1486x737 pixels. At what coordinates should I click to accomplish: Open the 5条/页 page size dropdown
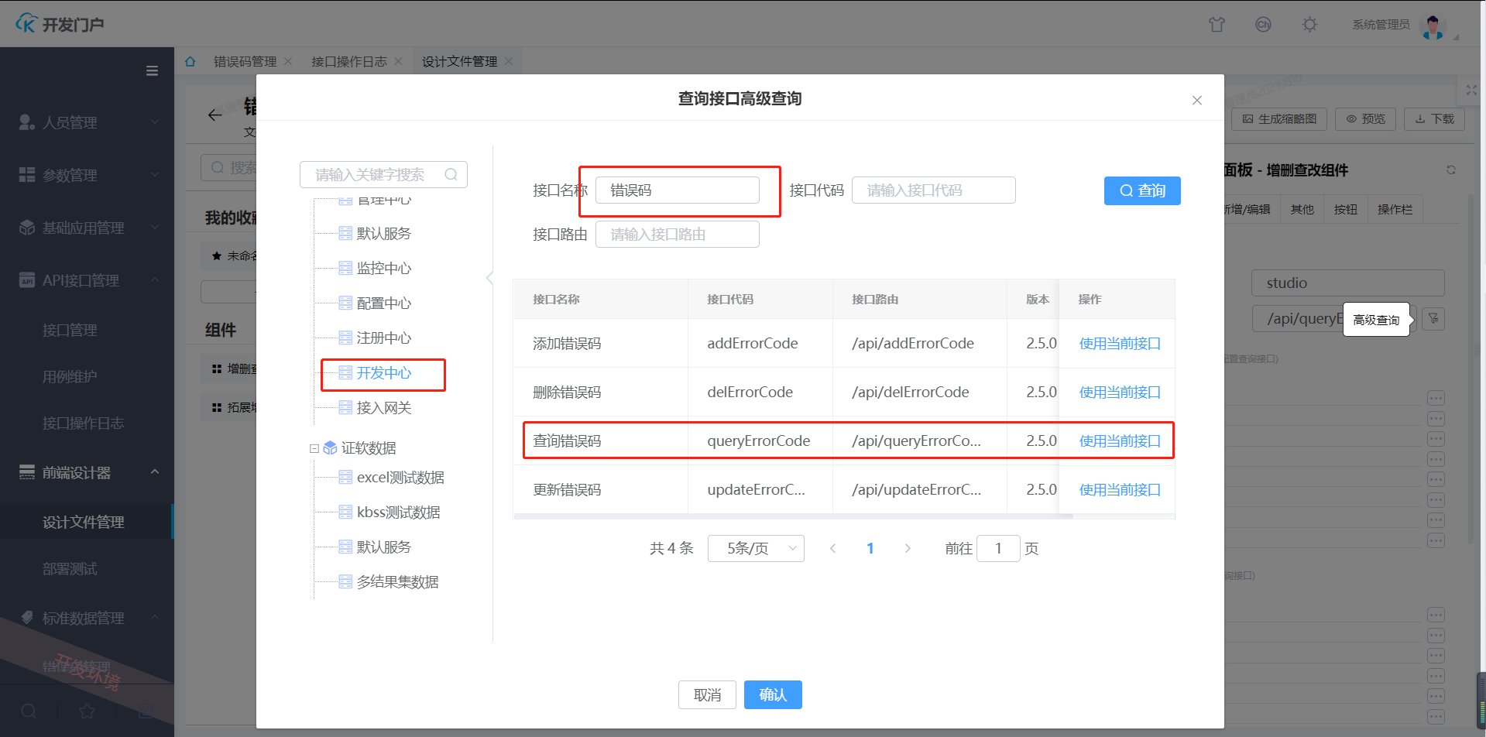(756, 548)
